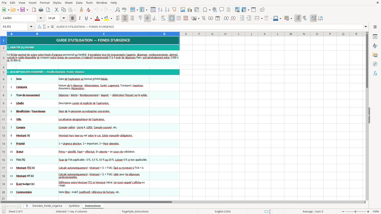Add a decimal place
This screenshot has height=214, width=381.
coord(226,18)
